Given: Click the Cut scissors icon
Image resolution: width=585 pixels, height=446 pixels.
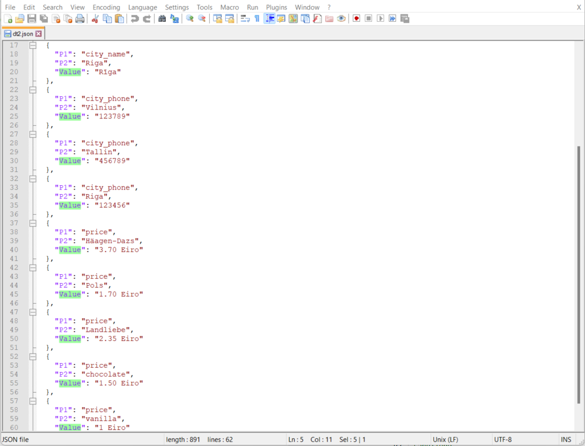Looking at the screenshot, I should (95, 18).
